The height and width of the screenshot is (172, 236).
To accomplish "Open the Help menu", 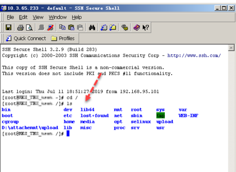I will pyautogui.click(x=77, y=17).
